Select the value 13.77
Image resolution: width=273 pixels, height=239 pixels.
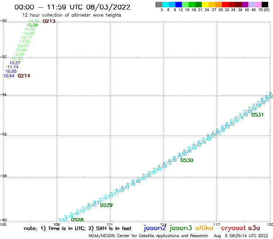tap(27, 38)
